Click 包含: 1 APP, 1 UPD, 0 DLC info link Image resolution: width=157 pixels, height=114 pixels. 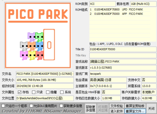(120, 44)
